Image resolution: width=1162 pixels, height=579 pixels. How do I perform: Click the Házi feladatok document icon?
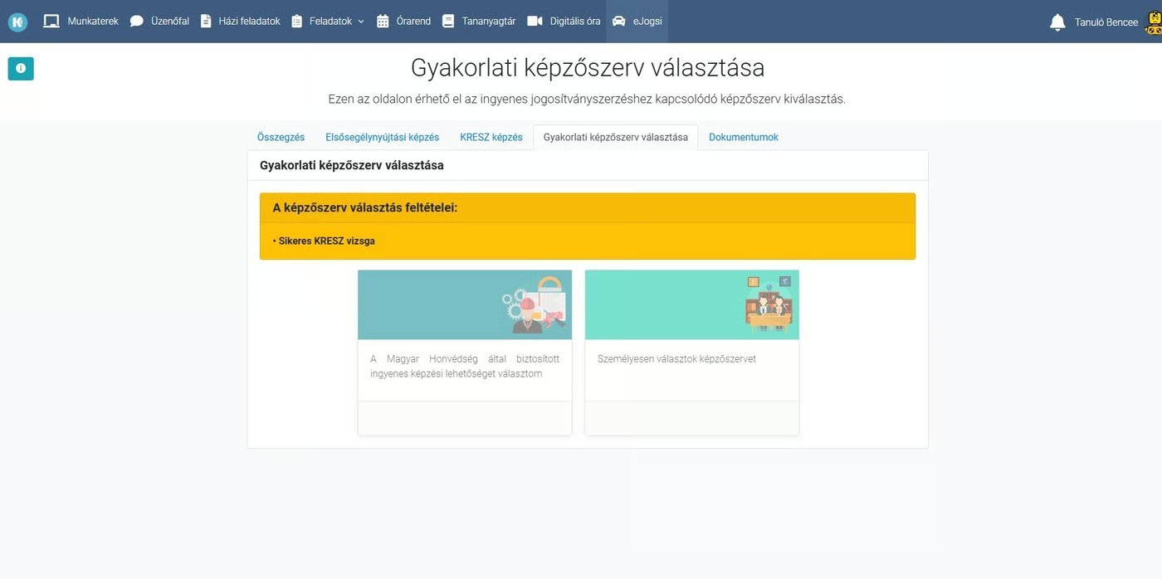click(206, 22)
